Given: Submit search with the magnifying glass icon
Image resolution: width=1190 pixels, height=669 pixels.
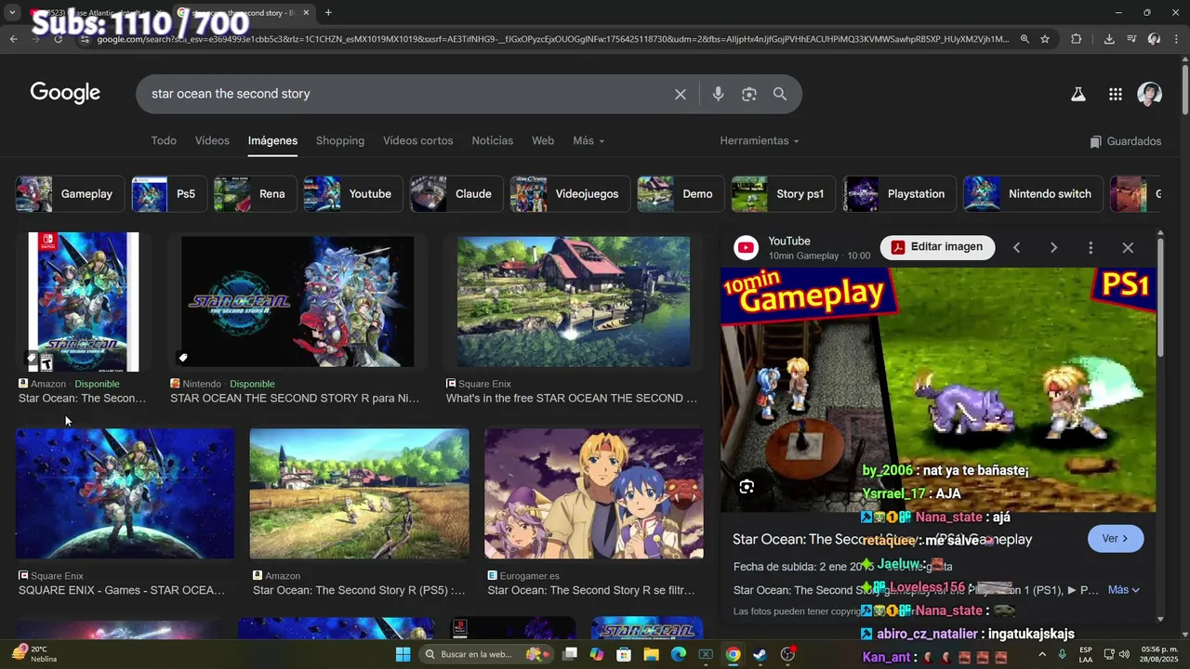Looking at the screenshot, I should tap(780, 94).
